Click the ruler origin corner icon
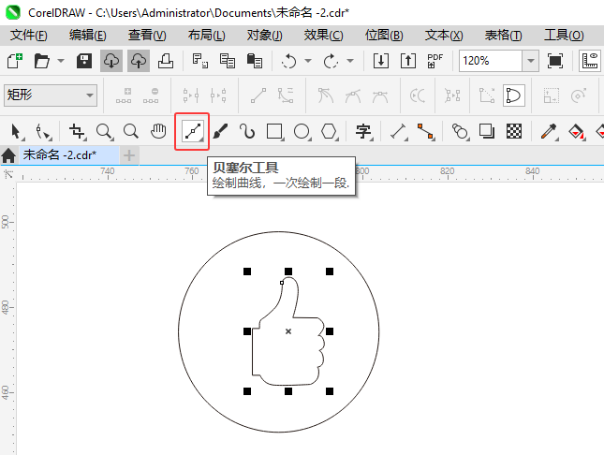Screen dimensions: 604x455 click(x=8, y=174)
